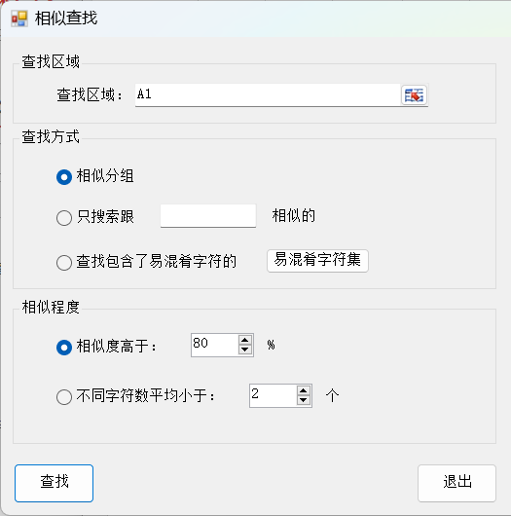Click the similarity value field showing 80
This screenshot has width=511, height=516.
214,345
